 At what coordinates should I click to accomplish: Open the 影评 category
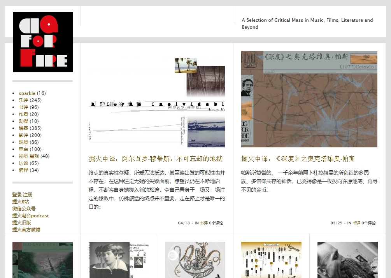tap(23, 135)
